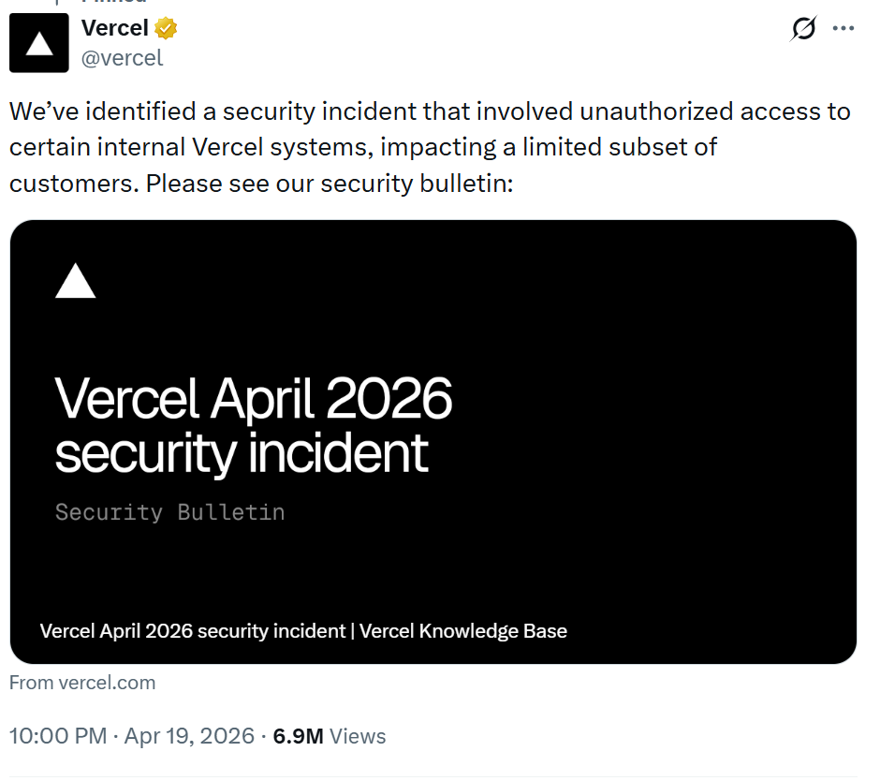Click the white triangle logo in card
Screen dimensions: 880x781
coord(76,281)
